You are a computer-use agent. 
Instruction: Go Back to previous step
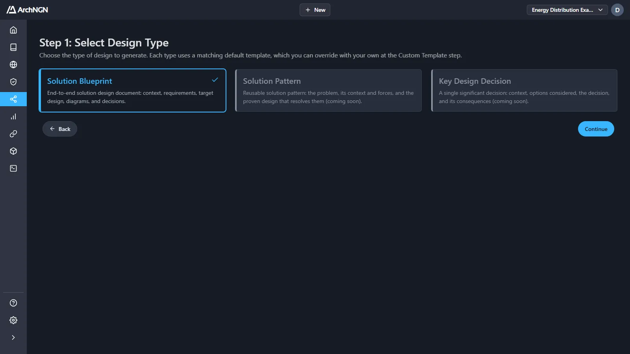tap(60, 129)
